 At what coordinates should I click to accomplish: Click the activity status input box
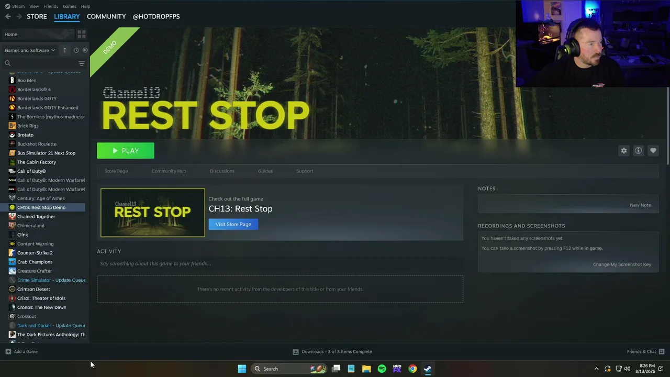[x=280, y=263]
